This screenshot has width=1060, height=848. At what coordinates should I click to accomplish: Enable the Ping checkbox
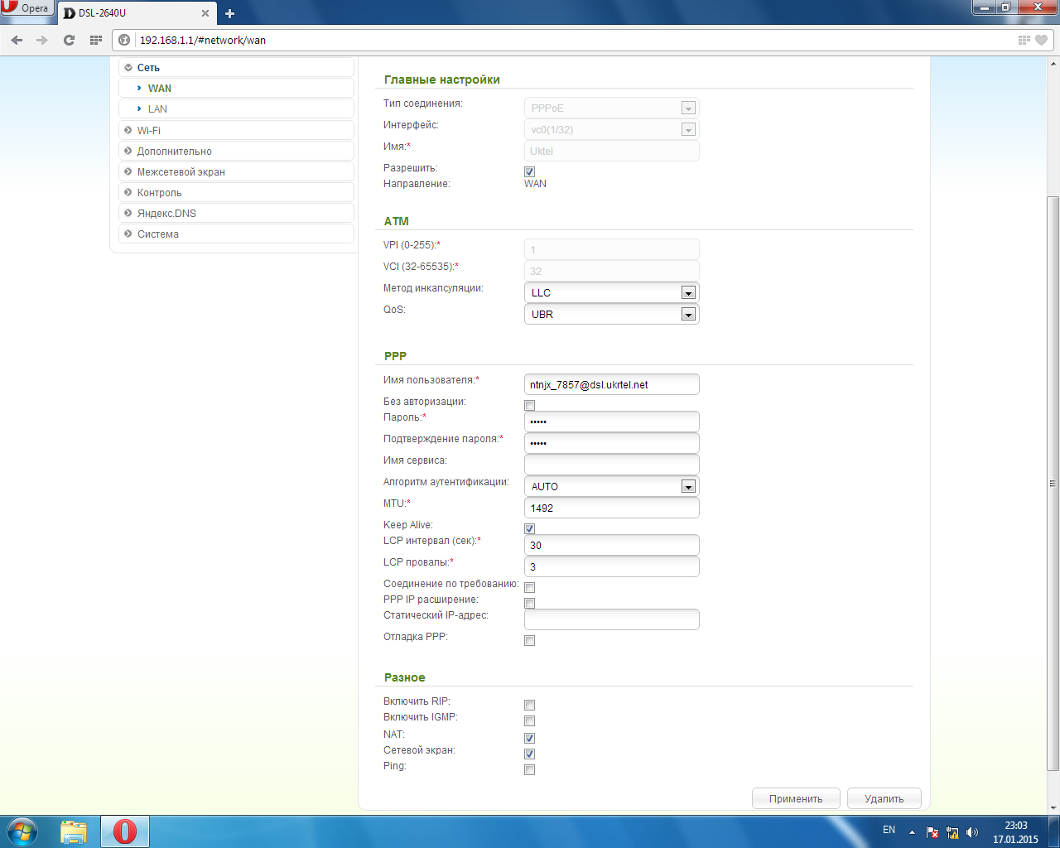click(529, 769)
